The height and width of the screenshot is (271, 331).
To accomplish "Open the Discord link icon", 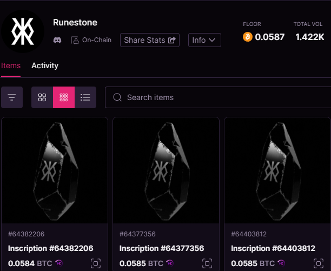I will click(57, 40).
